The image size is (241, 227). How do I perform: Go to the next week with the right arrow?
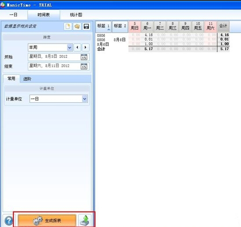click(86, 47)
